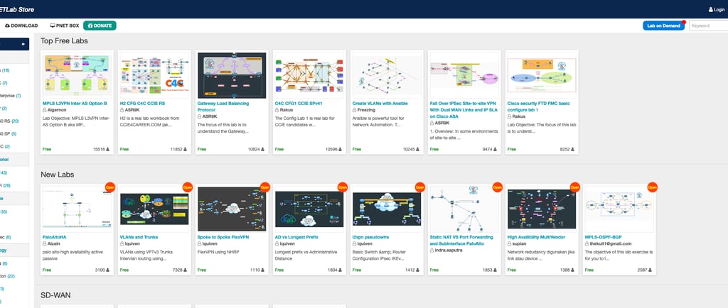
Task: Click author name ASR9K under H2 CFG
Action: (132, 110)
